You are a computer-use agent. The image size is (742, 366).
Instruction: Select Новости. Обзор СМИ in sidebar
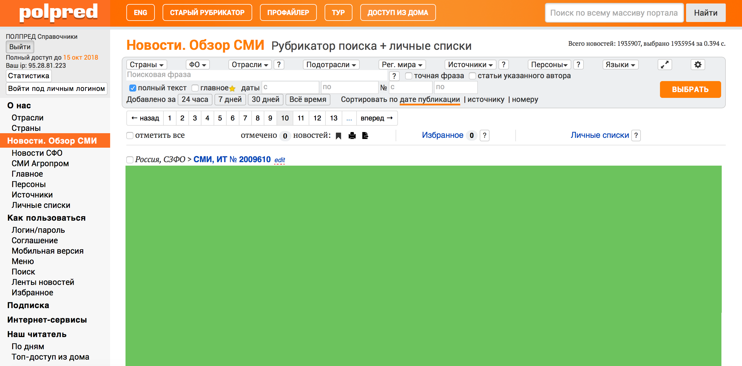pyautogui.click(x=55, y=141)
